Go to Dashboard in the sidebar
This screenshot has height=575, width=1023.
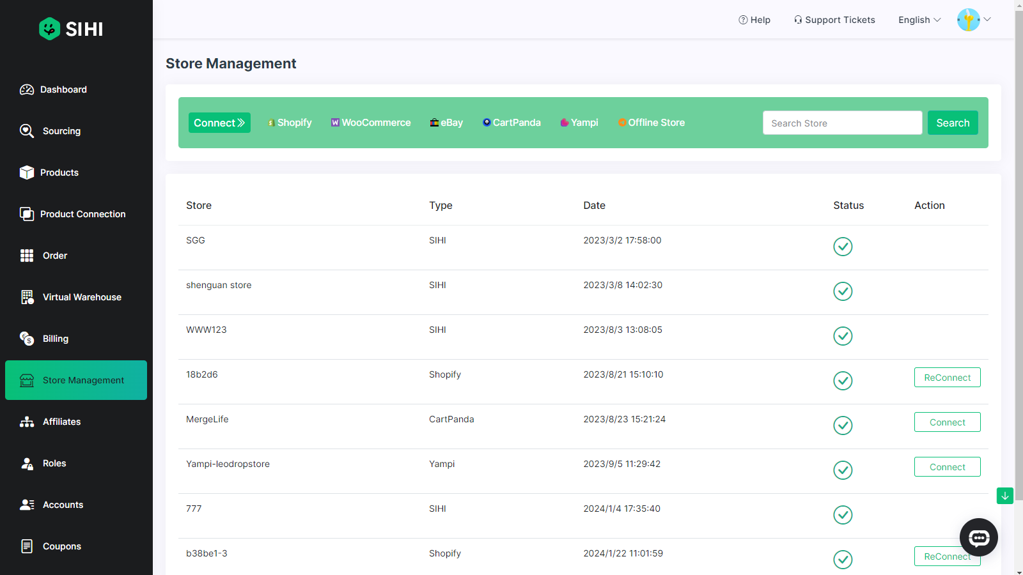pos(63,89)
